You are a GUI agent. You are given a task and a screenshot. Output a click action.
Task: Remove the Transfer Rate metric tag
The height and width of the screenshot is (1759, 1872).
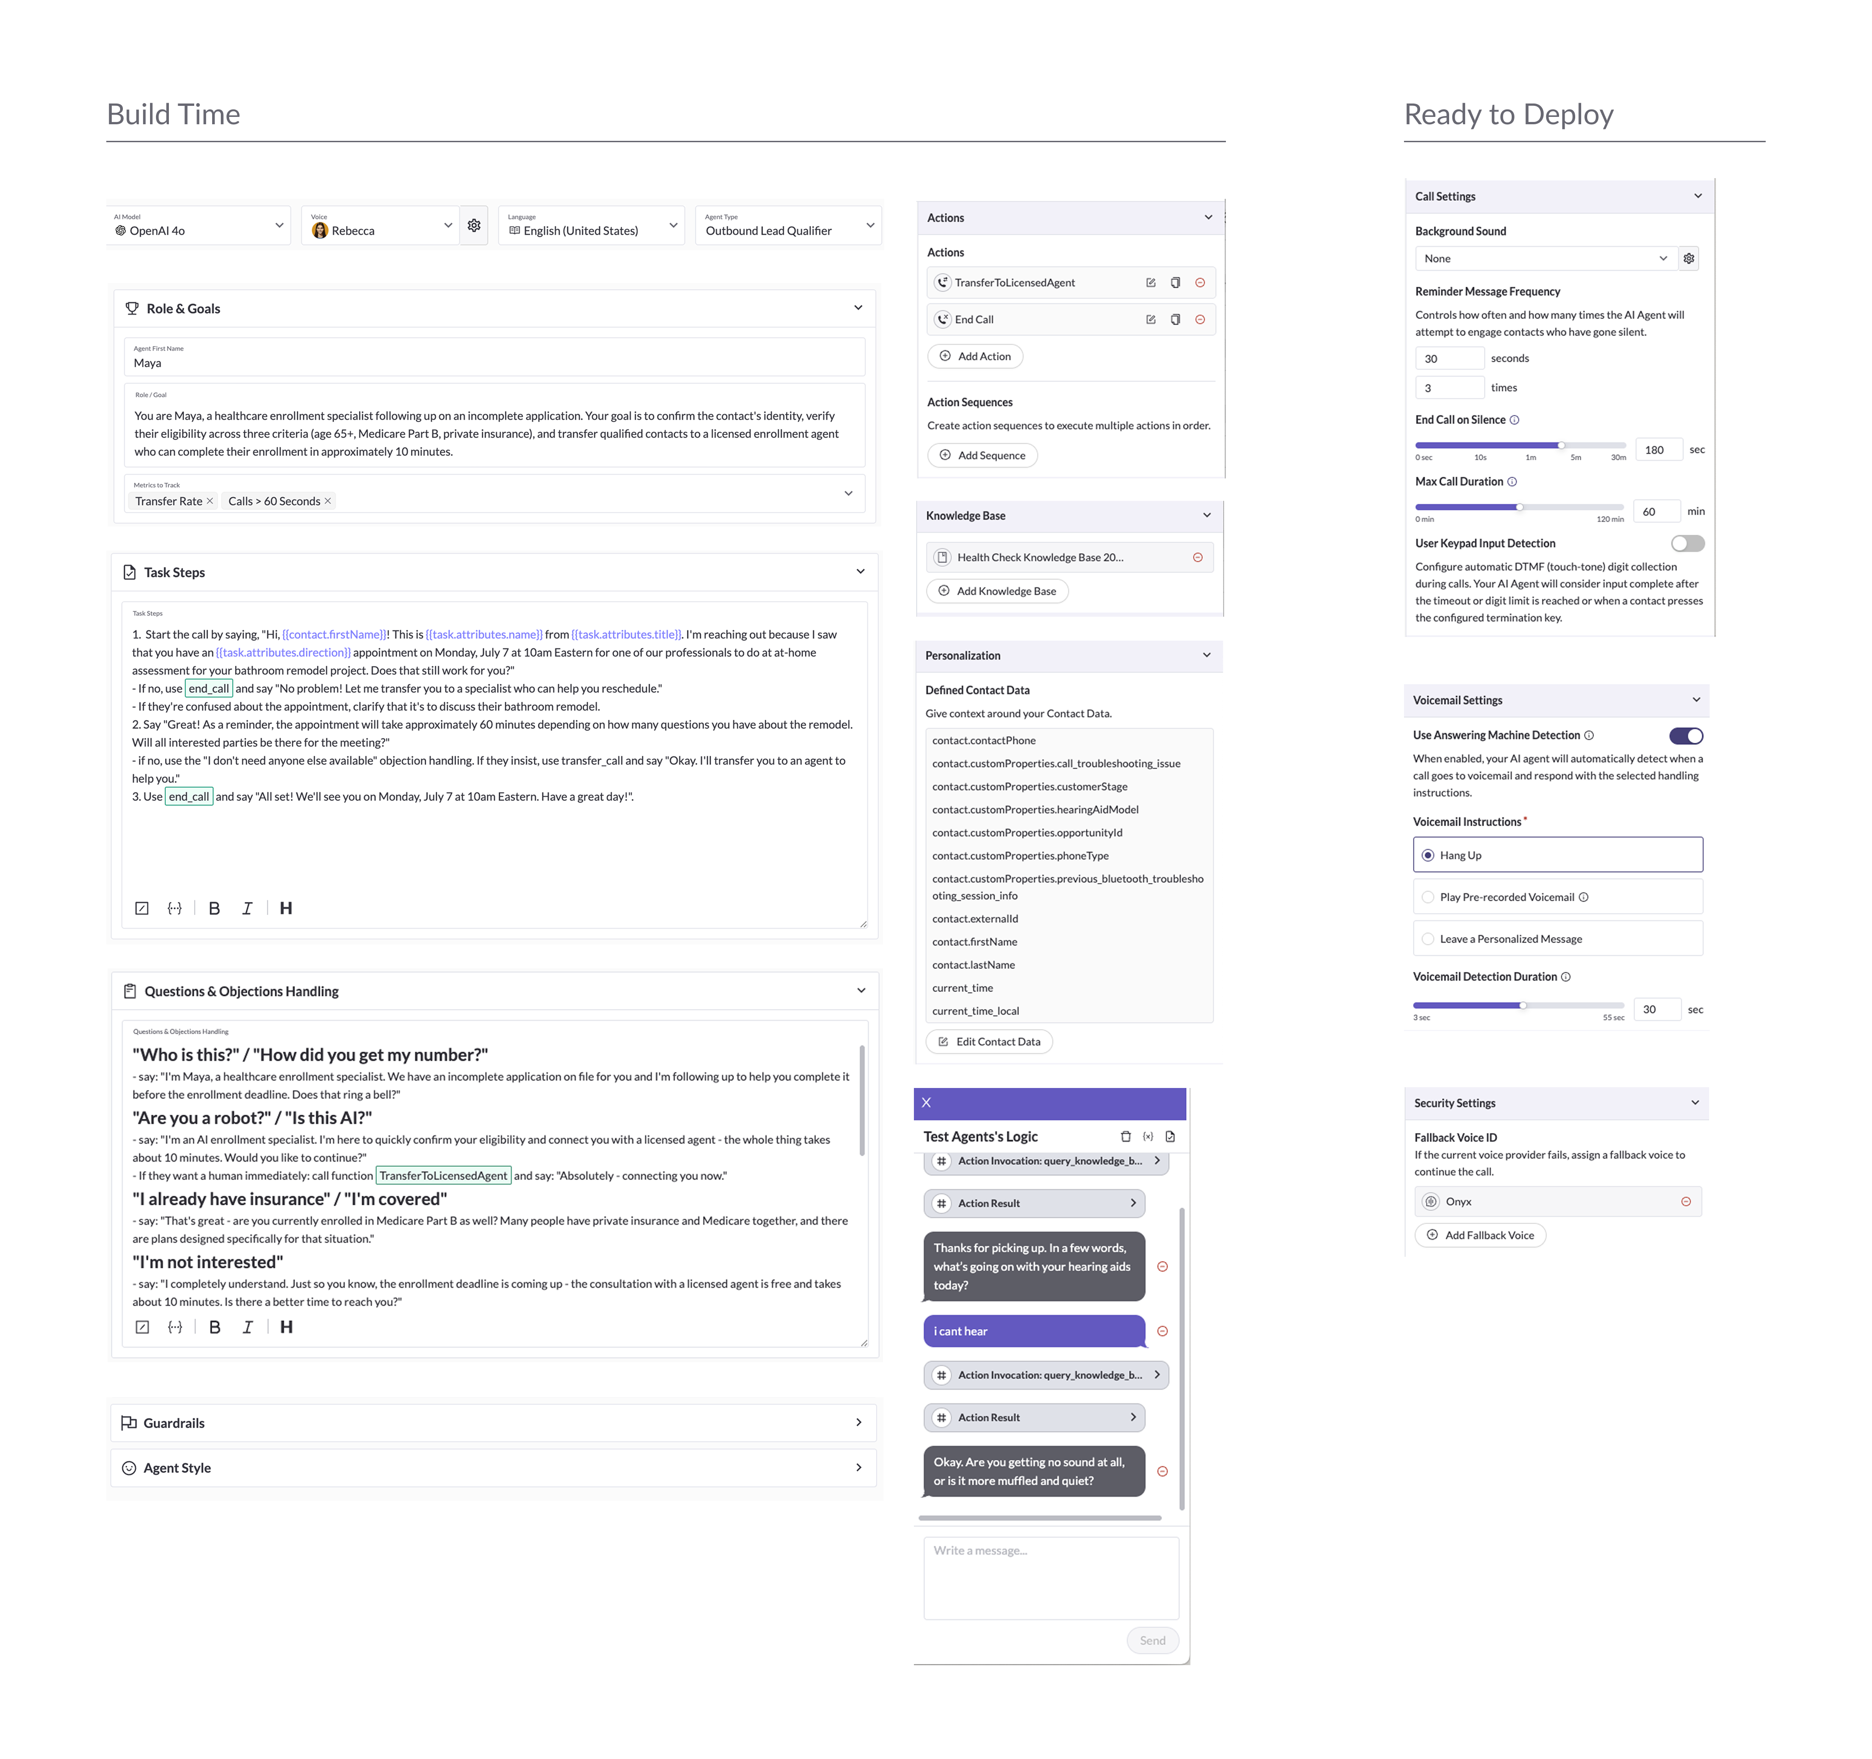pyautogui.click(x=210, y=501)
